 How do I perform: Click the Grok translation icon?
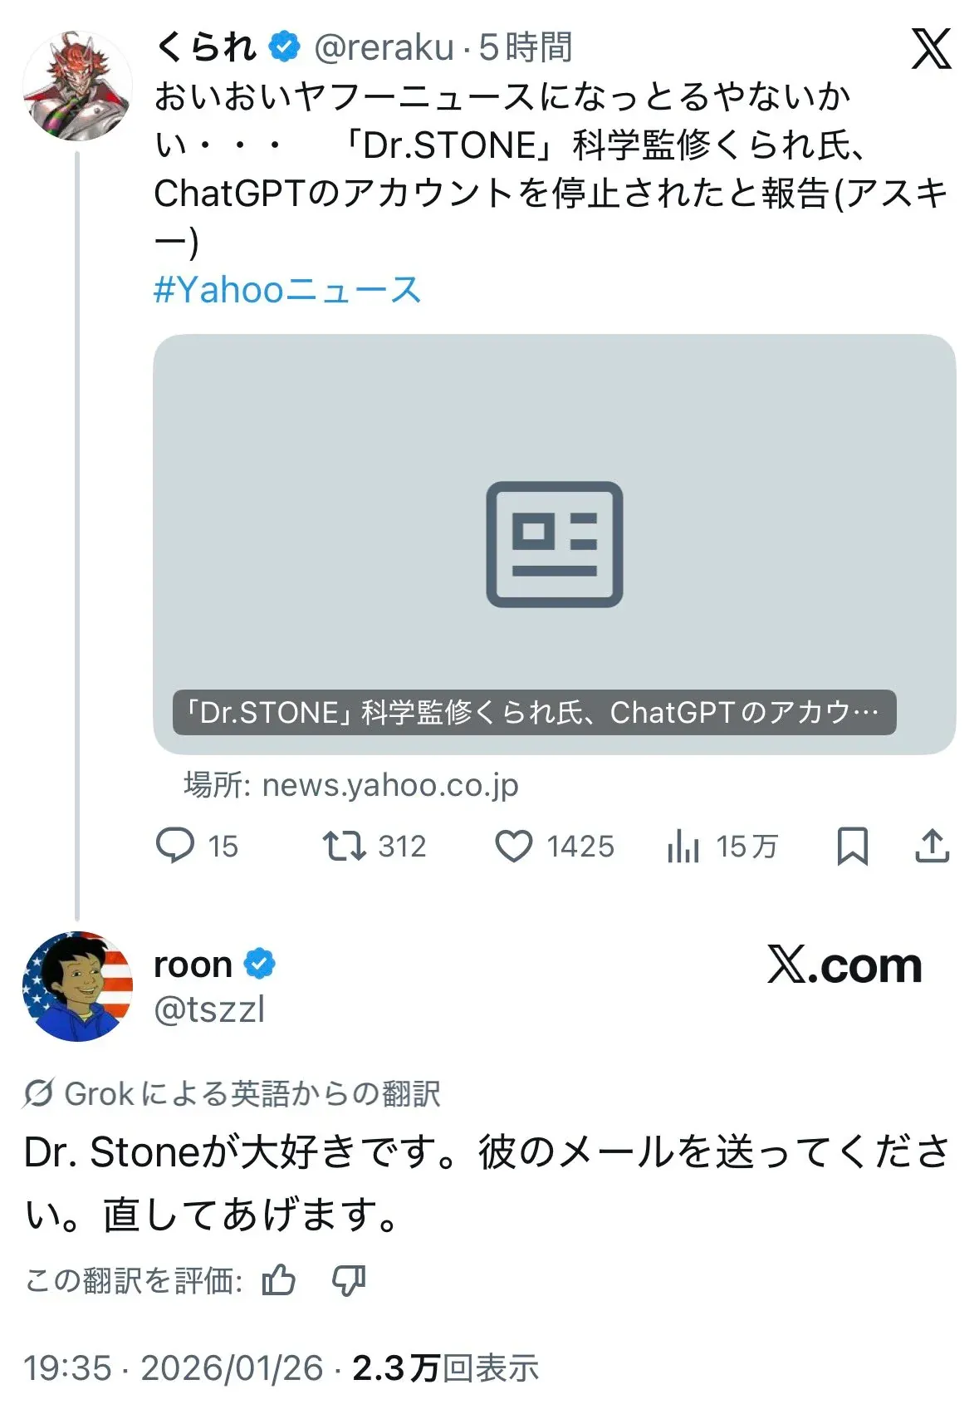(x=40, y=1093)
